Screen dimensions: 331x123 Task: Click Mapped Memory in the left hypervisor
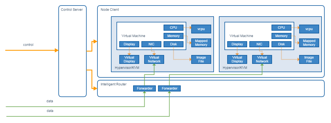(201, 43)
